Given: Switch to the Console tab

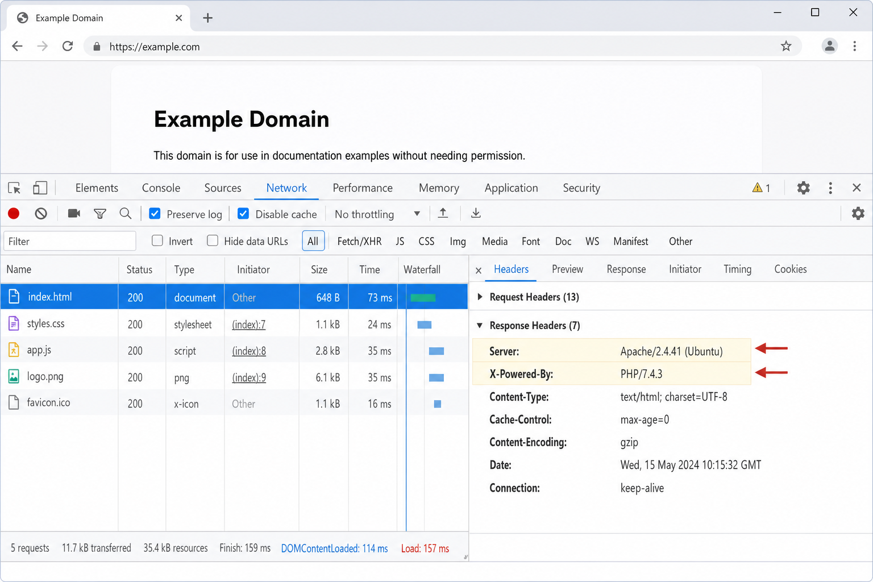Looking at the screenshot, I should coord(161,188).
